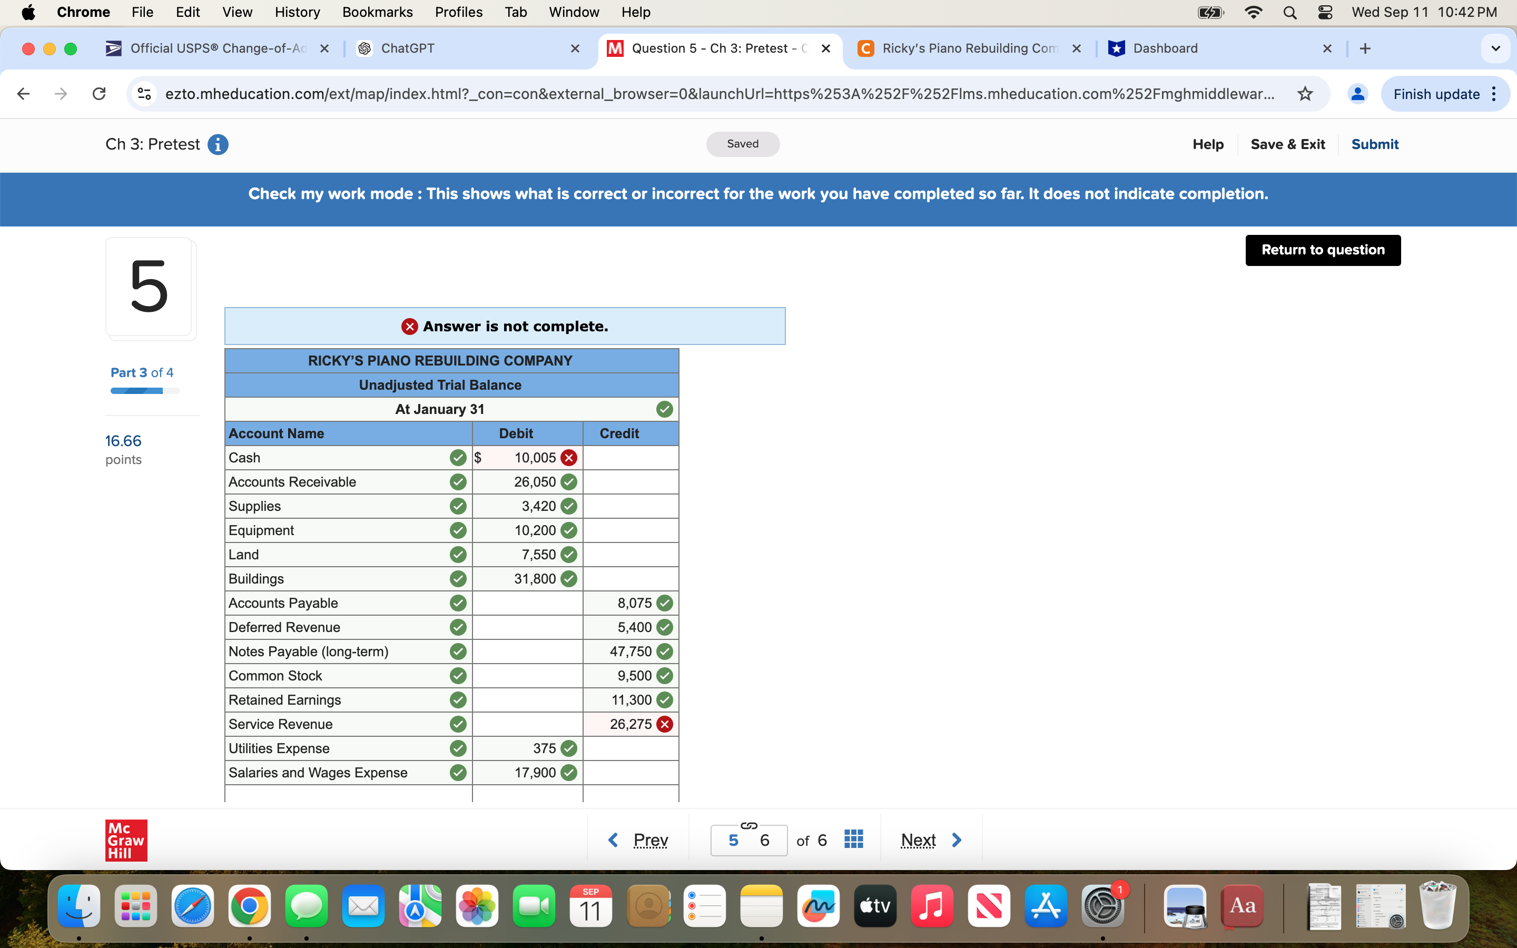The width and height of the screenshot is (1517, 948).
Task: Bookmark the page using the star icon
Action: click(x=1306, y=93)
